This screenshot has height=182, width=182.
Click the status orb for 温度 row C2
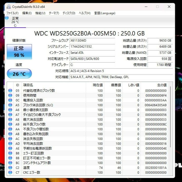(10, 168)
